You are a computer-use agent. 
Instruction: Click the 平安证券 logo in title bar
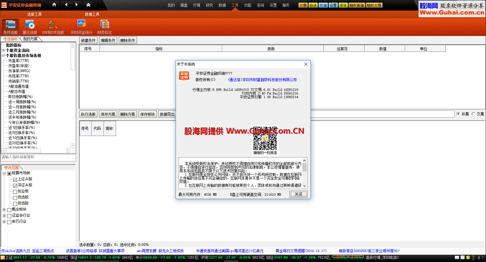(4, 5)
